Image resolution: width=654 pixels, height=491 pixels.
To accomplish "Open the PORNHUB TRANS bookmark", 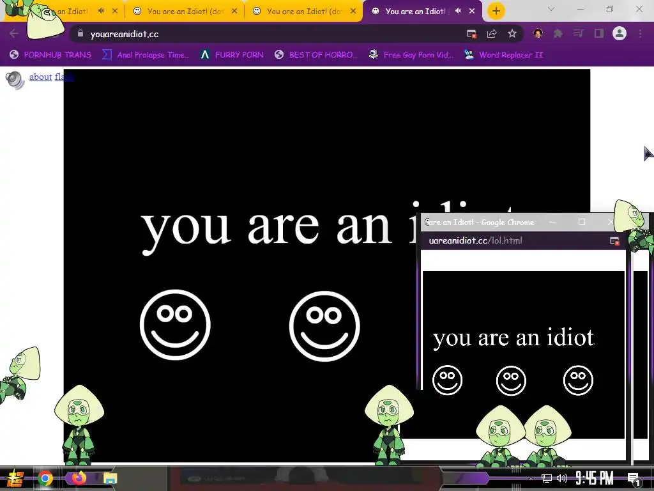I will 50,55.
